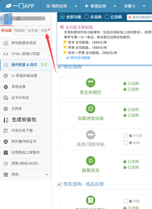Open 云网关 menu item

coord(26,109)
